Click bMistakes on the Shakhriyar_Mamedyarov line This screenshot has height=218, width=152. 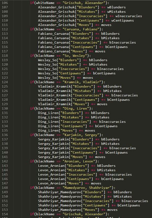point(122,196)
